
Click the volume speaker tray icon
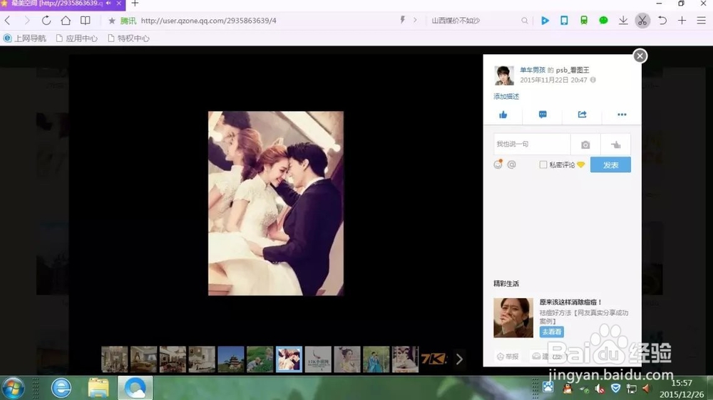[x=646, y=388]
